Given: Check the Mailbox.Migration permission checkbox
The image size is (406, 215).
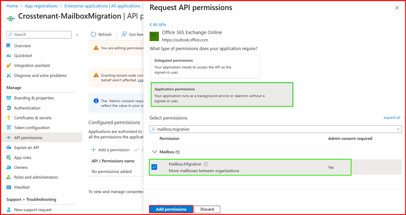Looking at the screenshot, I should (x=154, y=167).
